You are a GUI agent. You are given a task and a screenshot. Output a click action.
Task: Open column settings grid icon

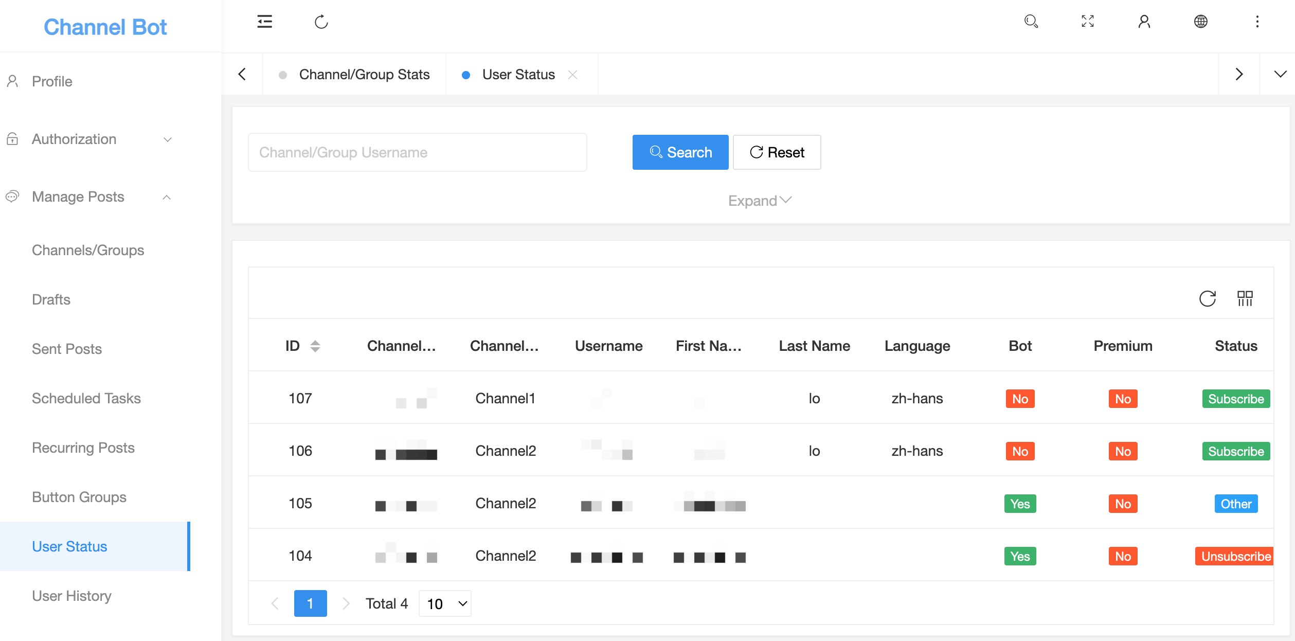[x=1245, y=298]
